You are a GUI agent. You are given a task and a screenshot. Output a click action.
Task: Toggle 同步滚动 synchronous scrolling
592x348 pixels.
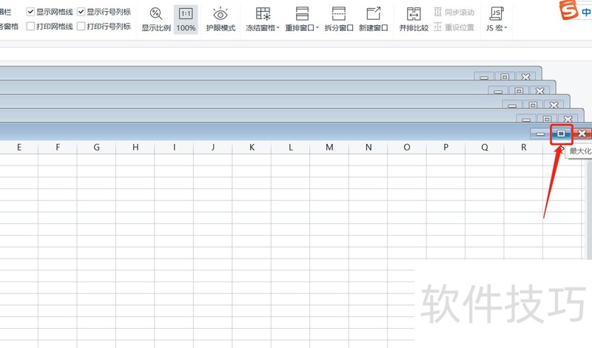(454, 12)
